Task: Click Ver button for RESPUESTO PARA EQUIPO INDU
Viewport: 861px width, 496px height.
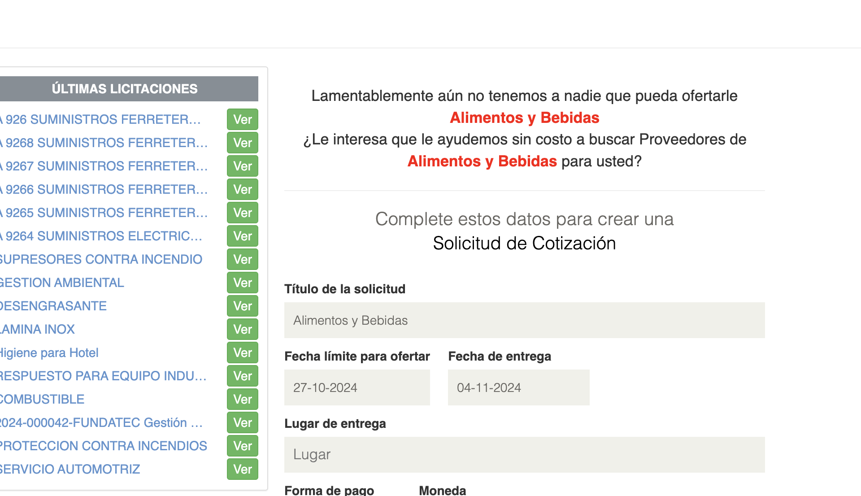Action: pyautogui.click(x=242, y=376)
